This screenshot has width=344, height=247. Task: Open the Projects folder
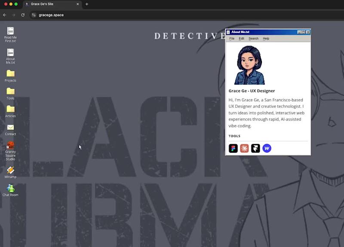pos(10,76)
